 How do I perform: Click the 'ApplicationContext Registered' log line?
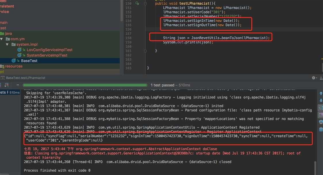(142, 127)
